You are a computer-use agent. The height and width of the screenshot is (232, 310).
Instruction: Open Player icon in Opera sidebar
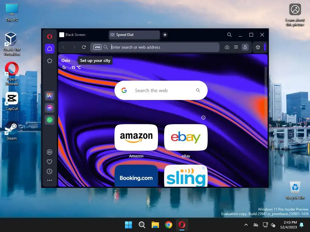coord(49,152)
